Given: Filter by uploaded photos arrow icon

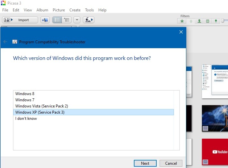Looking at the screenshot, I should click(191, 21).
